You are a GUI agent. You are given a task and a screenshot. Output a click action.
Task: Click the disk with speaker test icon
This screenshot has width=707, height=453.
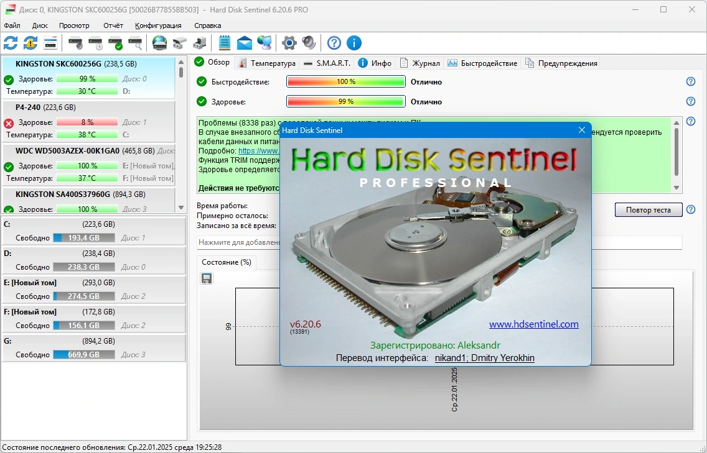tap(76, 43)
